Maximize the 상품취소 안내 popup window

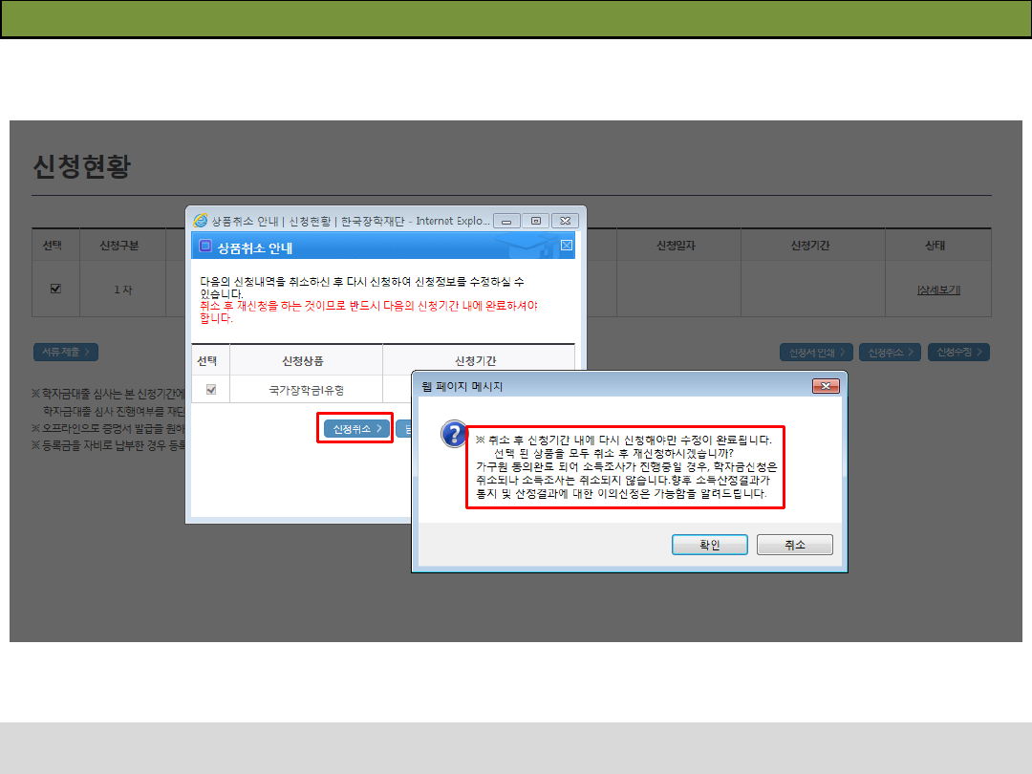tap(535, 221)
